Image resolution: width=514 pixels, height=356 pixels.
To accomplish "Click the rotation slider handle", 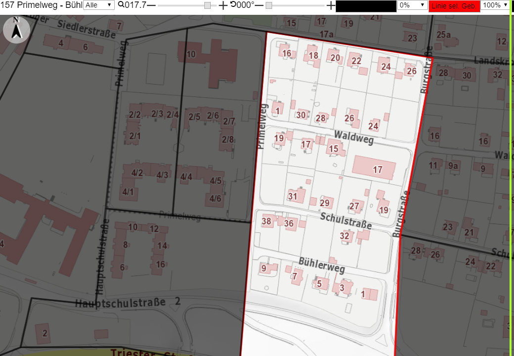I will [269, 5].
